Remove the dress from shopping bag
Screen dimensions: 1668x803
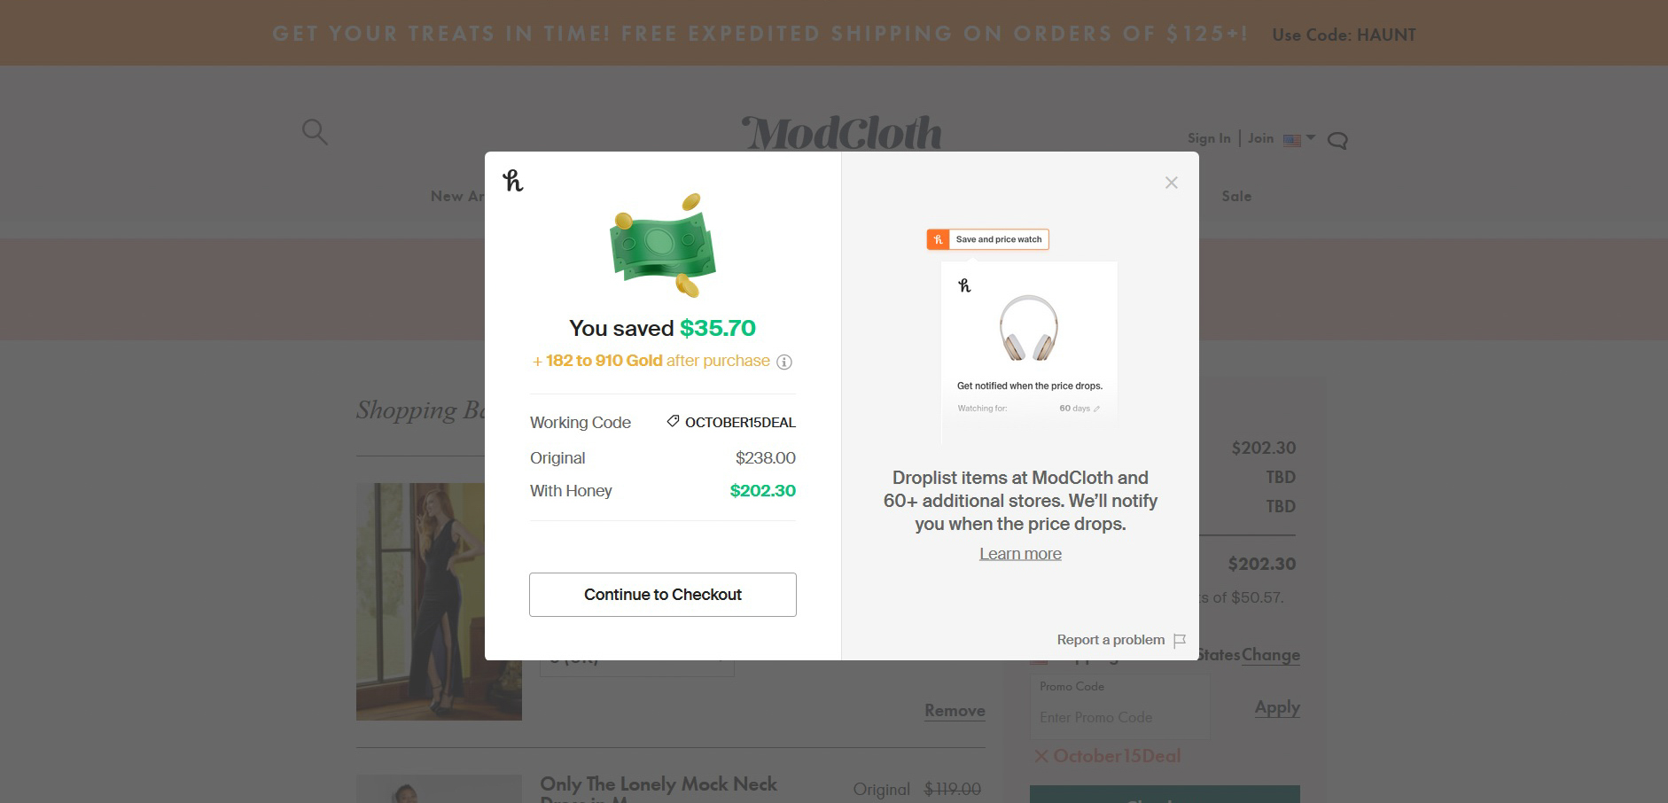pyautogui.click(x=955, y=711)
